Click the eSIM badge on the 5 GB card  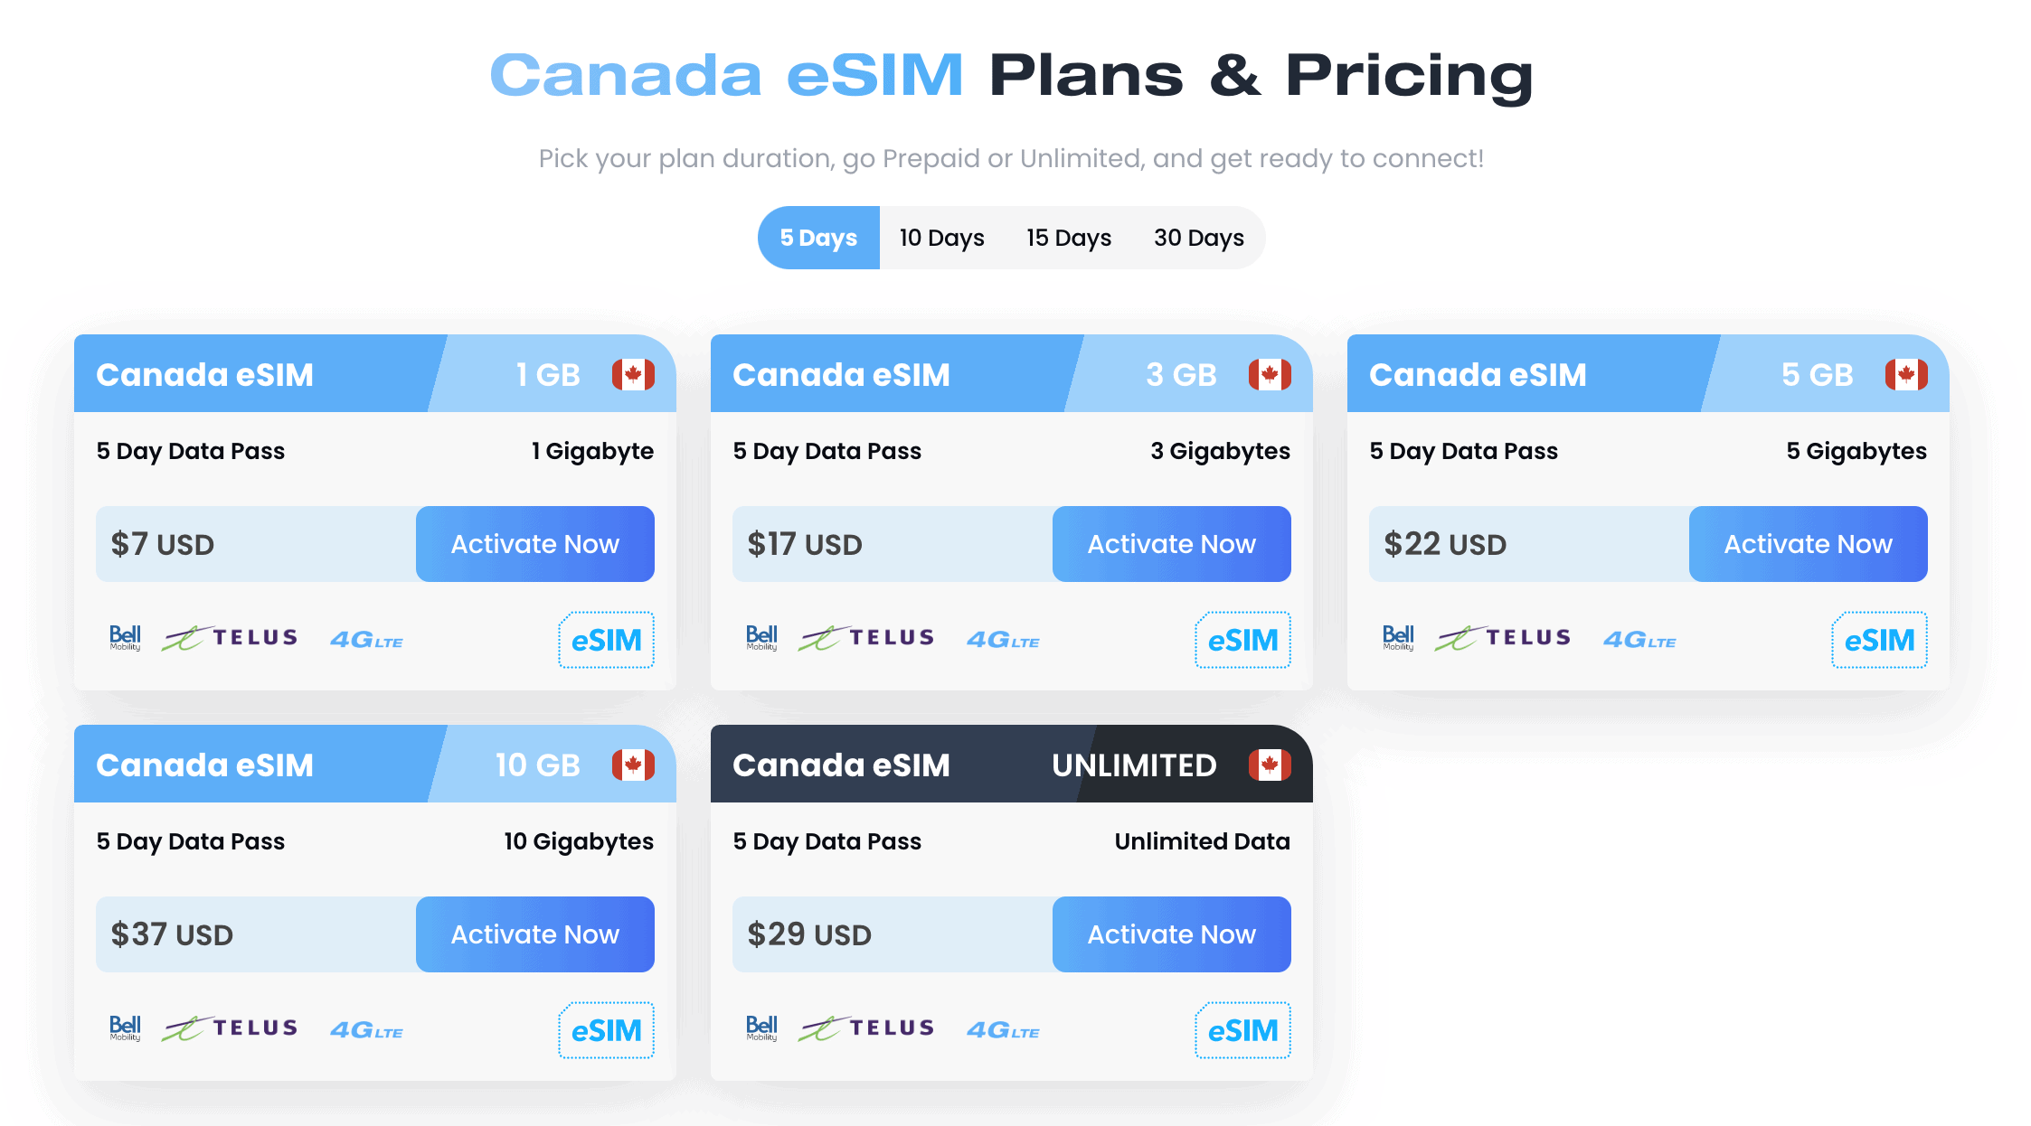click(1879, 639)
